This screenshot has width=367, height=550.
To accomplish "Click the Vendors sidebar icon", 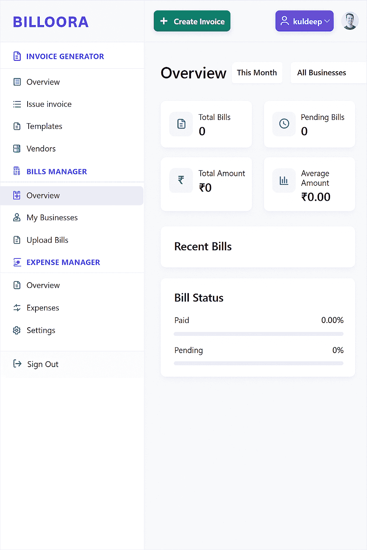I will point(17,149).
